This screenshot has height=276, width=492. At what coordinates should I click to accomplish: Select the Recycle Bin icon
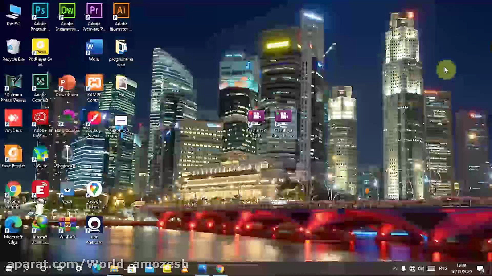click(x=13, y=48)
